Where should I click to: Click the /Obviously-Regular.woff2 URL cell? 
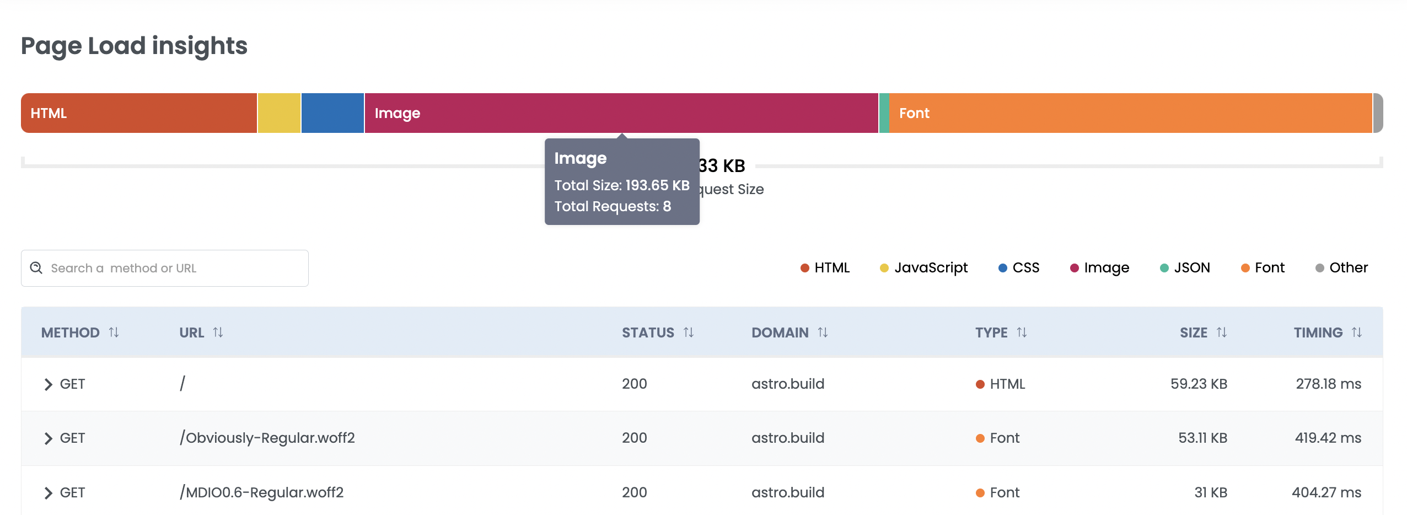(x=267, y=438)
